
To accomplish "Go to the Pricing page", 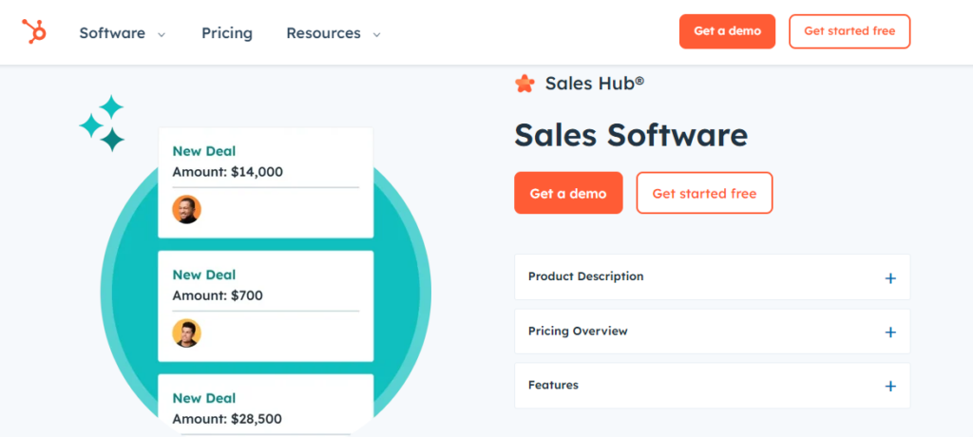I will pyautogui.click(x=227, y=33).
